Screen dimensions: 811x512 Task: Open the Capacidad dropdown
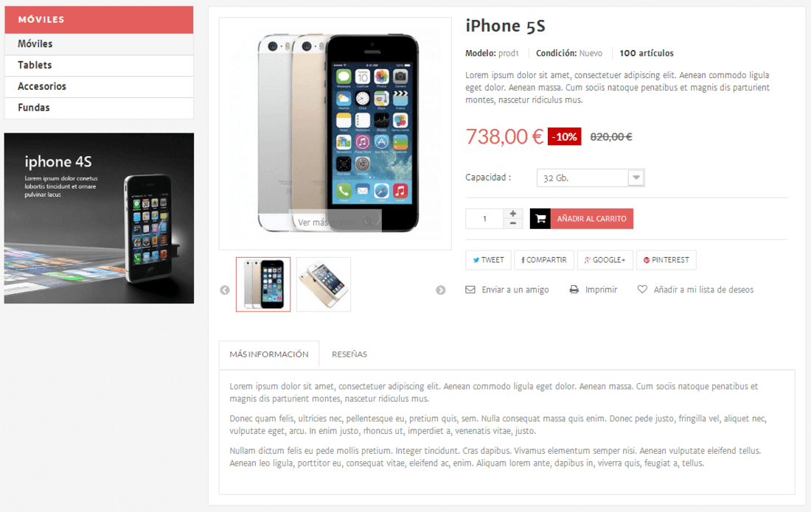pos(591,178)
